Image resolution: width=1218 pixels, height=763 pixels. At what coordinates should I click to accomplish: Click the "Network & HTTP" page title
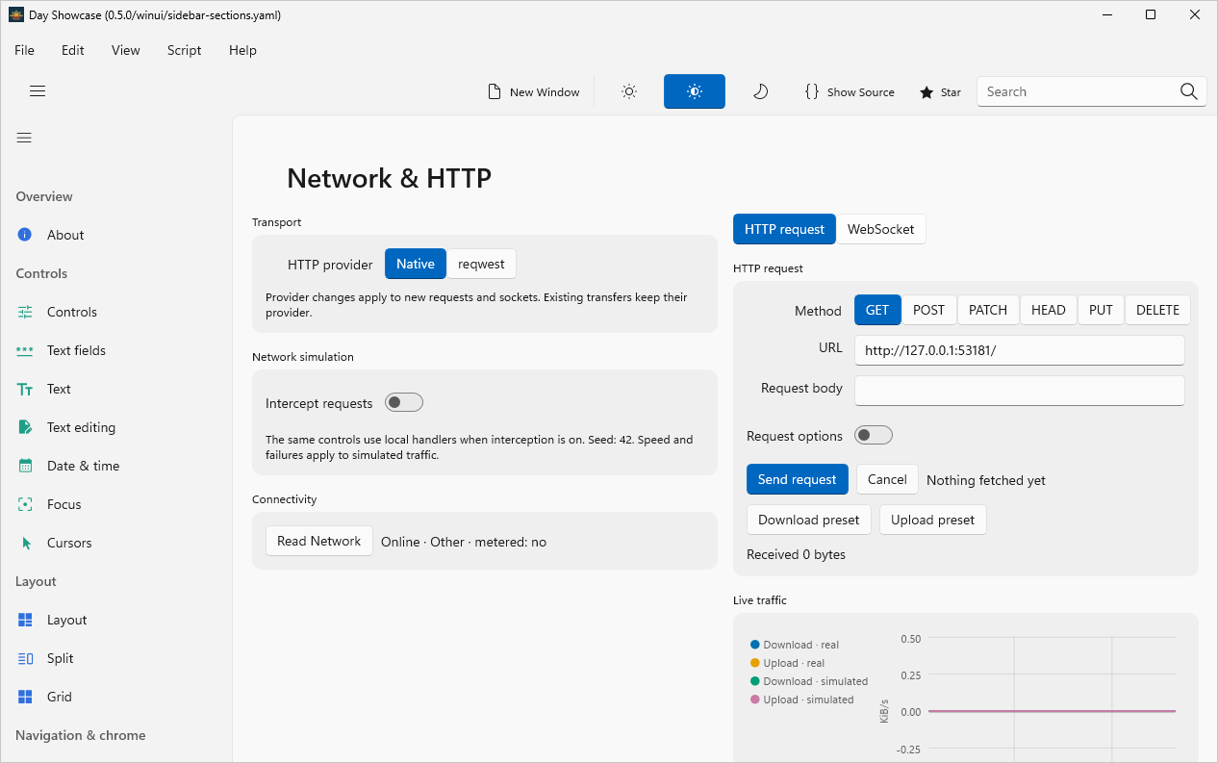tap(390, 178)
